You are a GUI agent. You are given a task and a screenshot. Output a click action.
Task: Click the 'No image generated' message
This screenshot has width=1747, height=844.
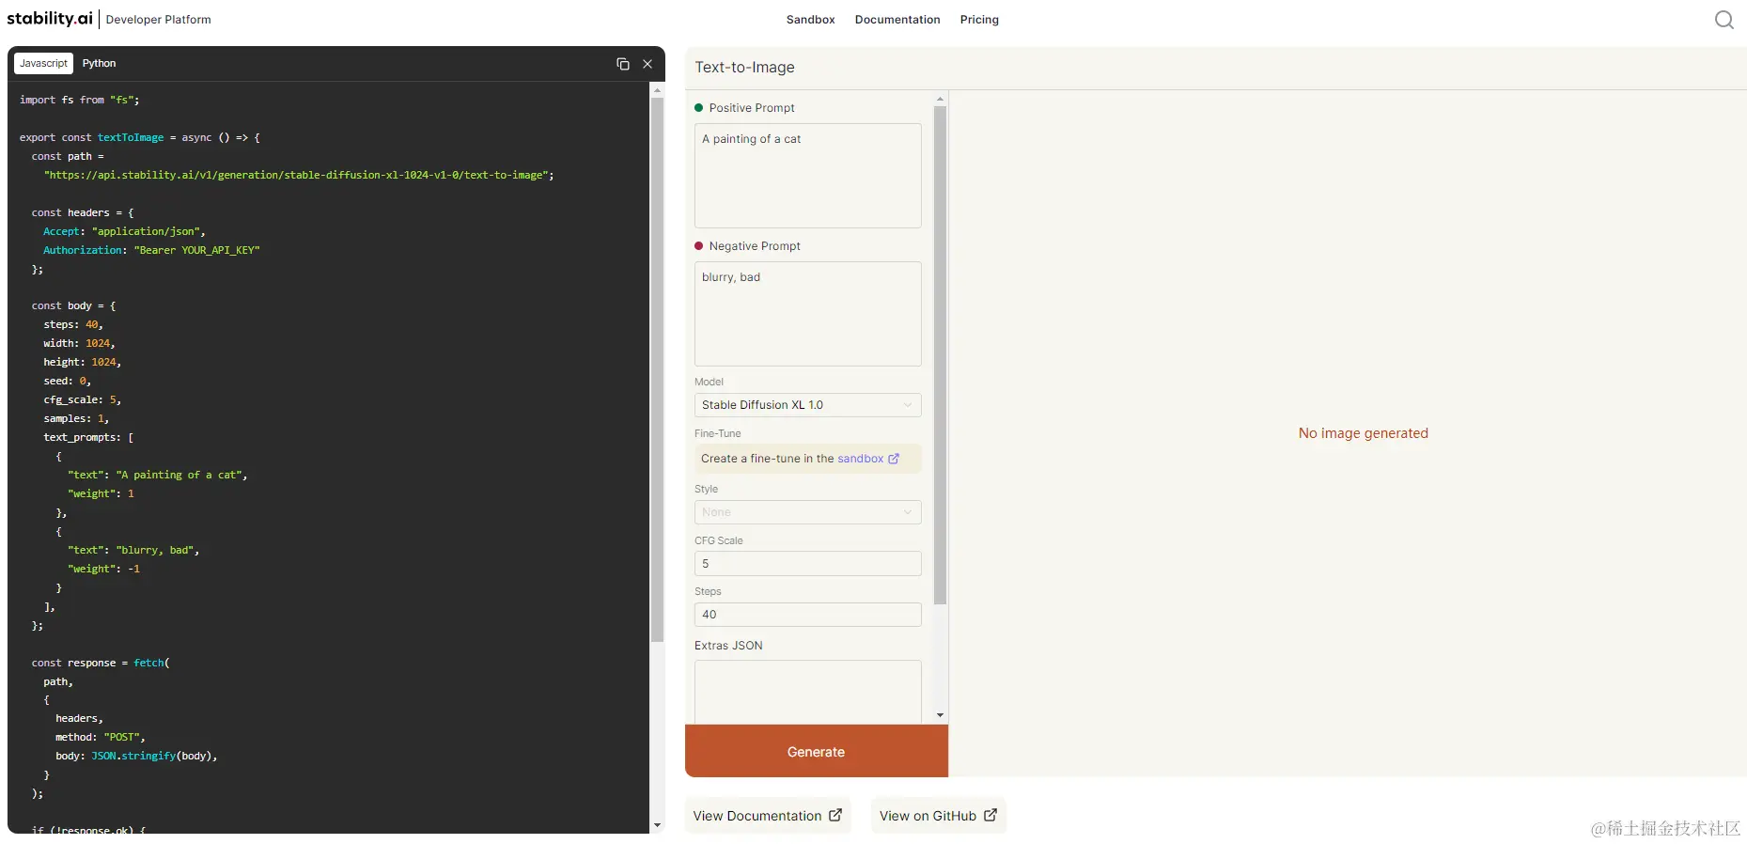click(x=1363, y=433)
